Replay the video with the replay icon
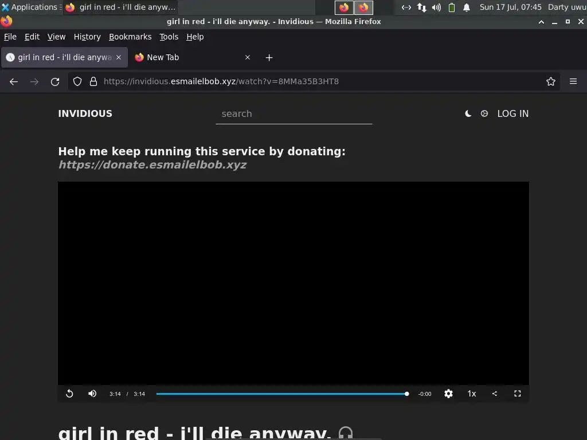The image size is (587, 440). [69, 394]
